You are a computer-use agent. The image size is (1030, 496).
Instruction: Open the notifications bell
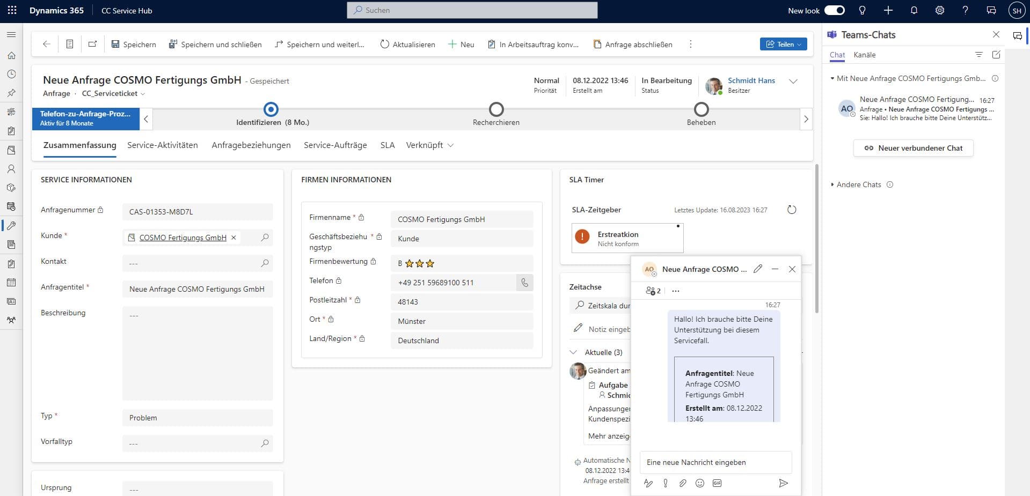[914, 11]
